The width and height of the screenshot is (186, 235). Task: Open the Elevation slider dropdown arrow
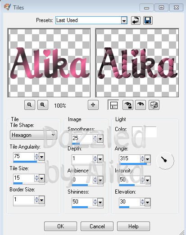[147, 203]
